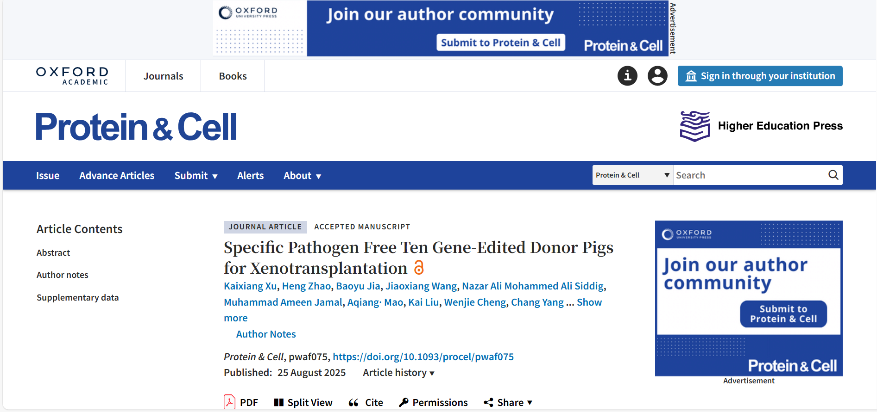The image size is (877, 412).
Task: Open the Journals tab
Action: [163, 76]
